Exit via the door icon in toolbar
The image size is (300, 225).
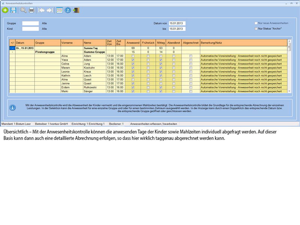pyautogui.click(x=76, y=10)
